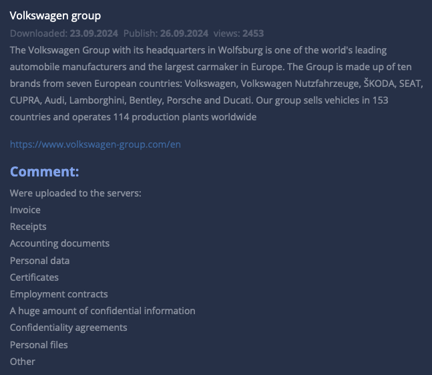Click the Downloaded date 23.09.2024
432x375 pixels.
[93, 33]
